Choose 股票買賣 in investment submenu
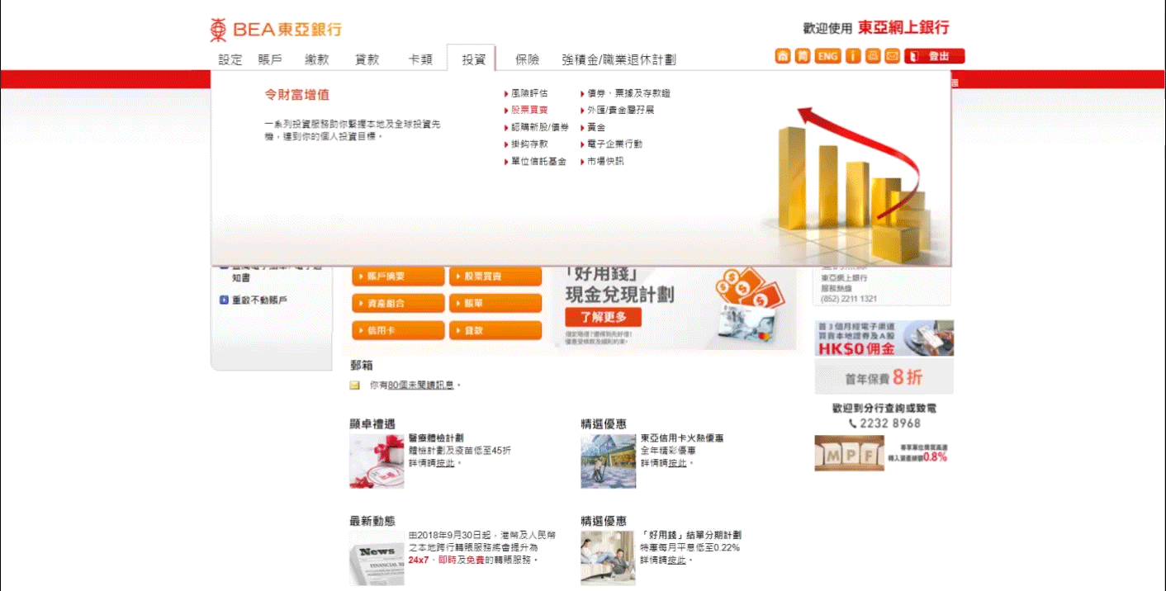This screenshot has height=591, width=1166. pyautogui.click(x=529, y=110)
